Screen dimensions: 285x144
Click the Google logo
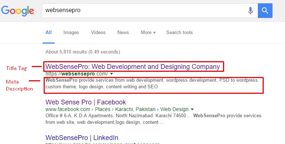coord(18,11)
